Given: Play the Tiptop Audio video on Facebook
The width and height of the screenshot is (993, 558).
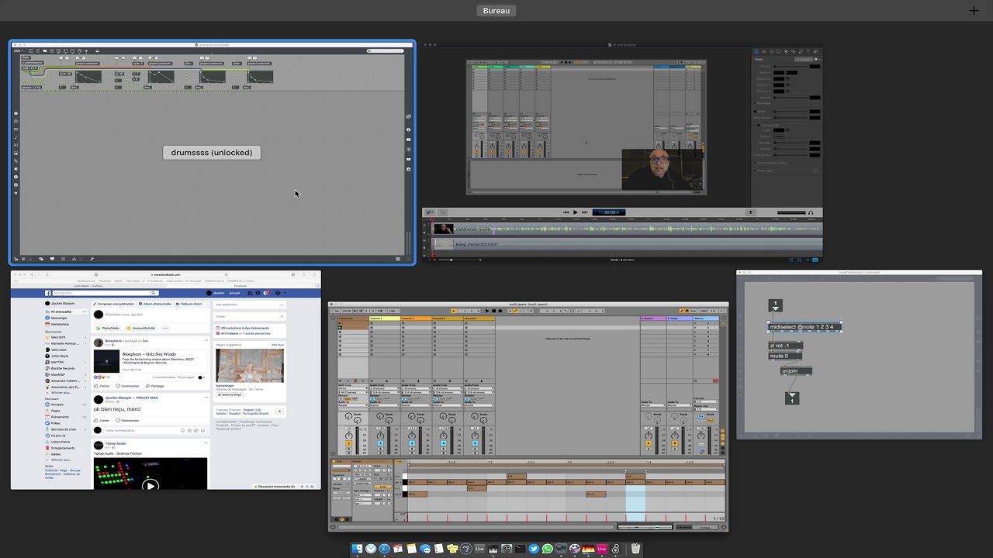Looking at the screenshot, I should [151, 486].
